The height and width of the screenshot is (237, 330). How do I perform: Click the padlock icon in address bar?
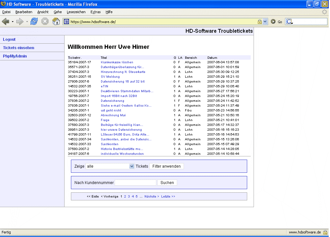[x=260, y=22]
